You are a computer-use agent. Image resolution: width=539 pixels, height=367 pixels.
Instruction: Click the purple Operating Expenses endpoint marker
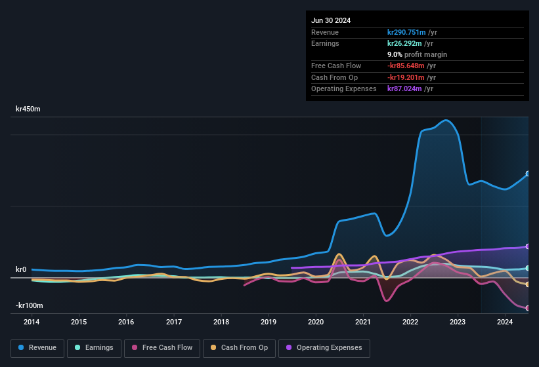[x=528, y=246]
